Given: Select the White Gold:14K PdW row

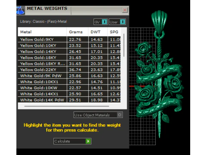Looking at the screenshot, I should (x=69, y=100).
